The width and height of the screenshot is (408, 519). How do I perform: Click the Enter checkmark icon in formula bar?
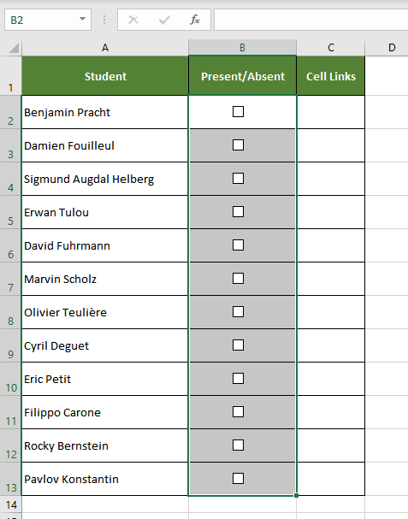pyautogui.click(x=164, y=21)
